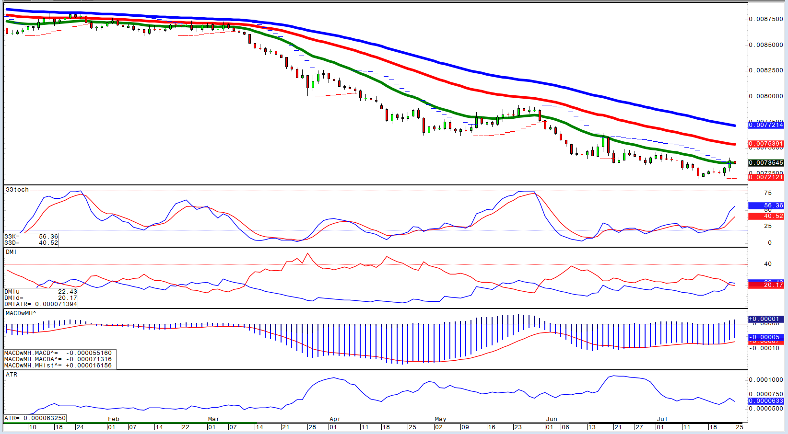
Task: Click the MACDwMH.MHist^= +0.000016156 value line
Action: 58,365
